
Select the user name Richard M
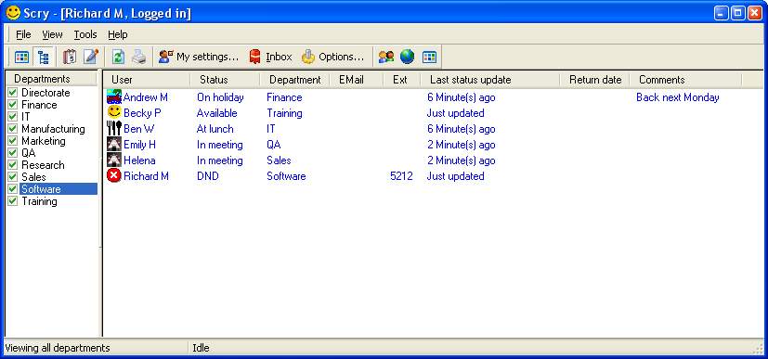[x=146, y=176]
